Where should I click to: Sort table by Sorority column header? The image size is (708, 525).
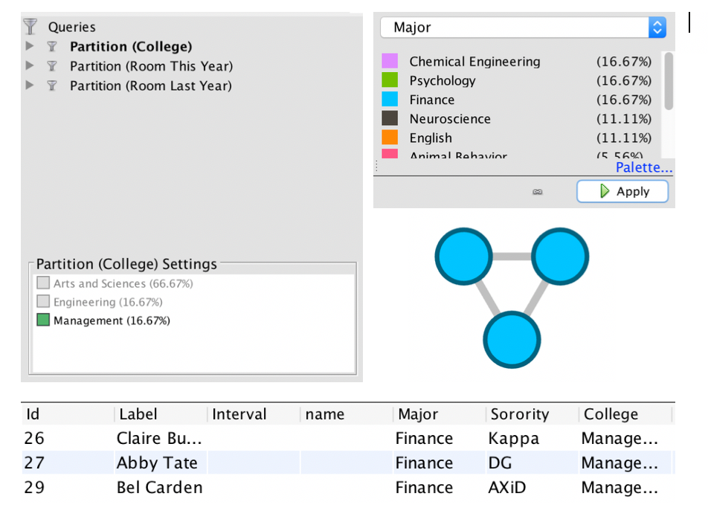519,414
